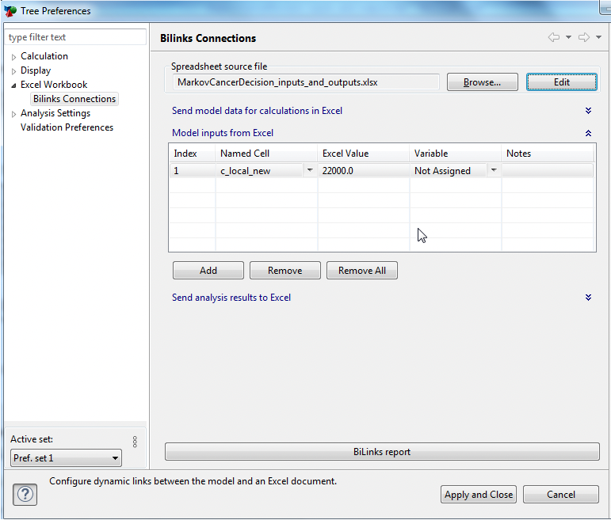
Task: Open the Named Cell c_local_new dropdown
Action: 309,170
